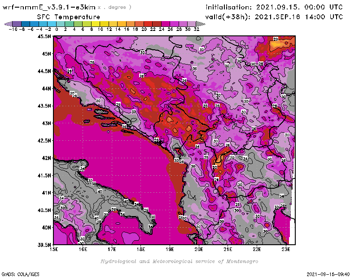Click the 'GrADS: COLA/IGES' credit text
Viewport: 359px width, 277px height.
tap(20, 274)
